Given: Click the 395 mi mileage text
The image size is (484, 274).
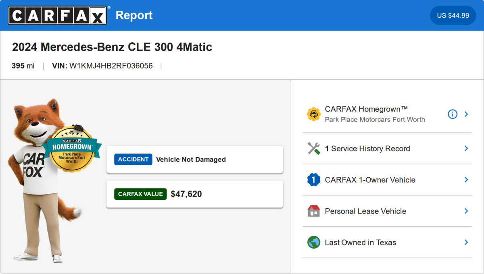Looking at the screenshot, I should point(23,66).
